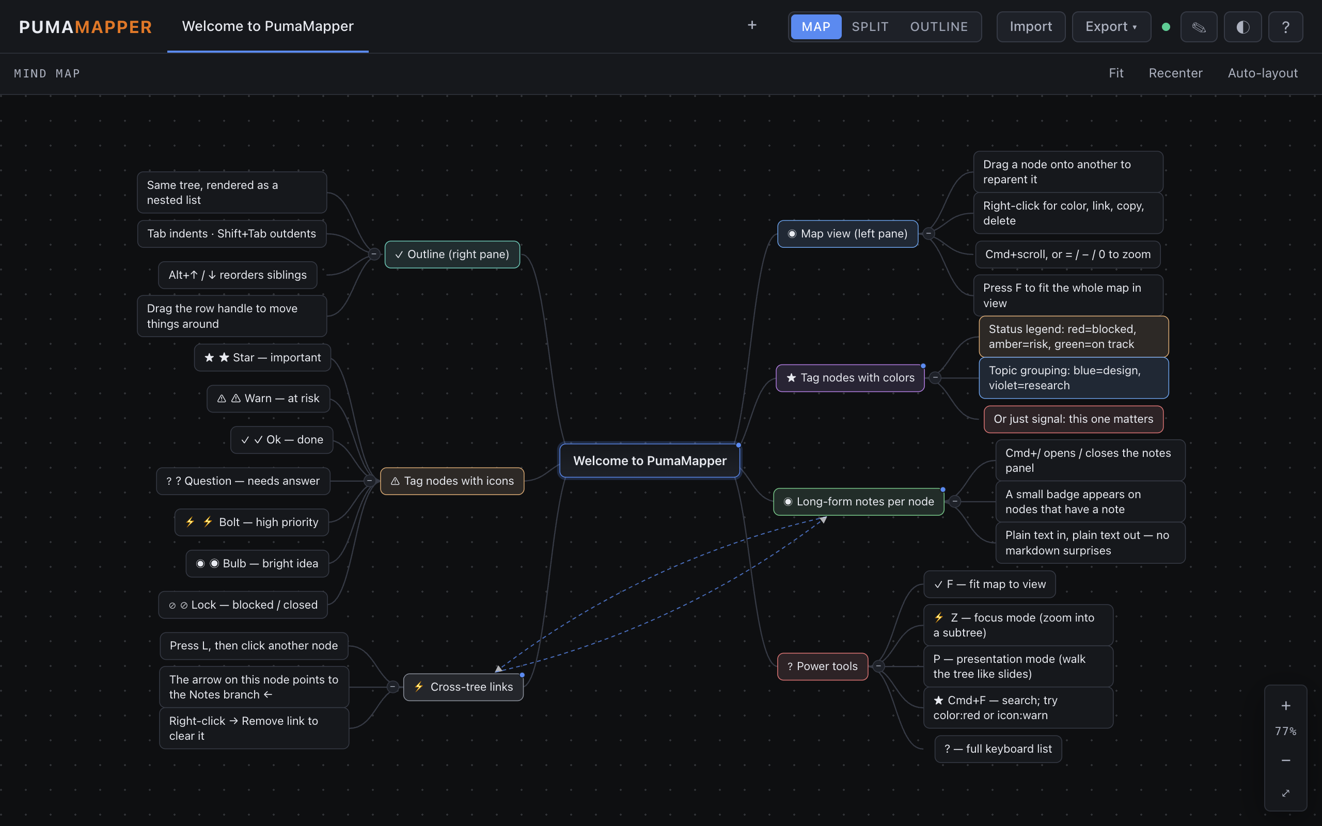Select the Tag nodes with icons node
Image resolution: width=1322 pixels, height=826 pixels.
tap(452, 481)
